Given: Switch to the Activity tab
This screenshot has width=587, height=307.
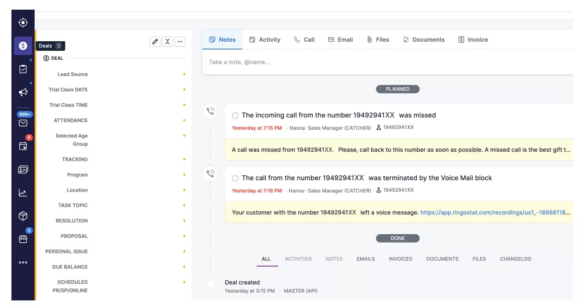Looking at the screenshot, I should pos(265,39).
